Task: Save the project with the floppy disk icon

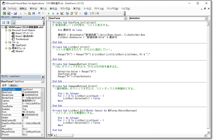Action: point(15,13)
